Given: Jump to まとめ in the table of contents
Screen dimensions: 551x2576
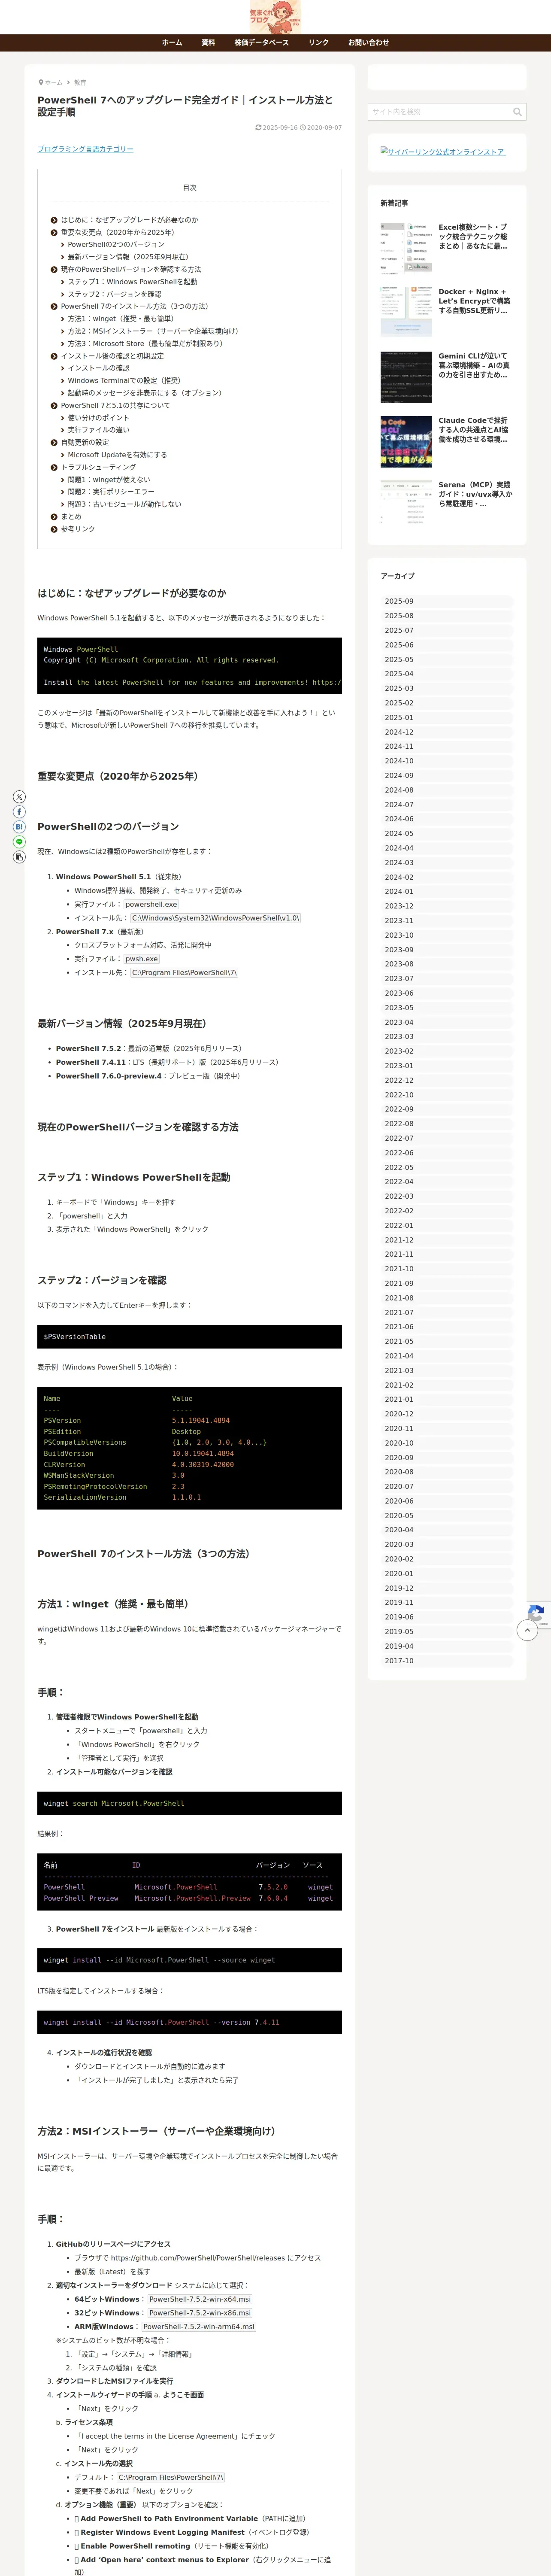Looking at the screenshot, I should 71,517.
